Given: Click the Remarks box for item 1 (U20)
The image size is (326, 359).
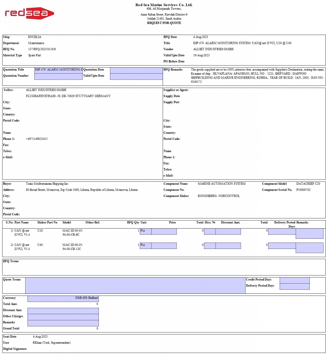Looking at the screenshot, I should pos(309,233).
